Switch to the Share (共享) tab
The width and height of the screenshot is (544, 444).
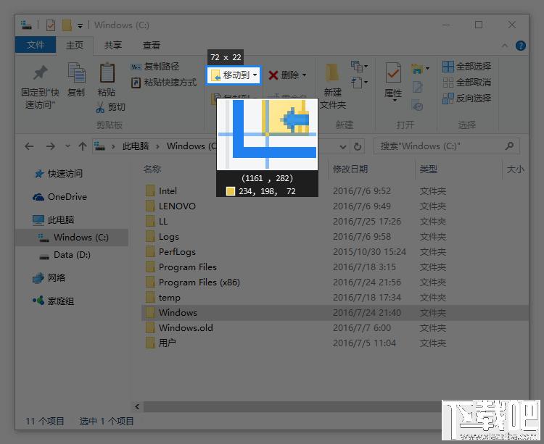tap(113, 46)
